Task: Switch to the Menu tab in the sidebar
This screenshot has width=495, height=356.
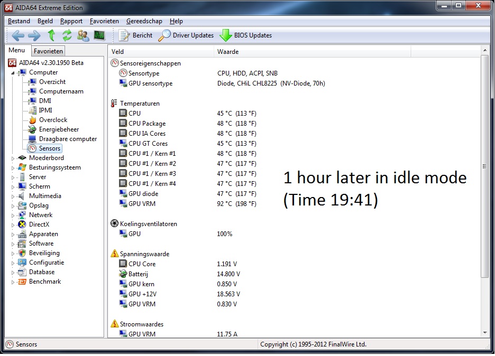Action: click(17, 50)
